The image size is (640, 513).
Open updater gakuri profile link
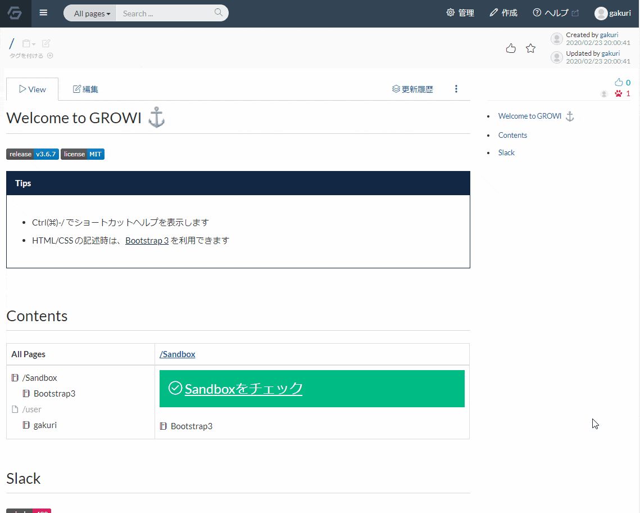coord(610,53)
